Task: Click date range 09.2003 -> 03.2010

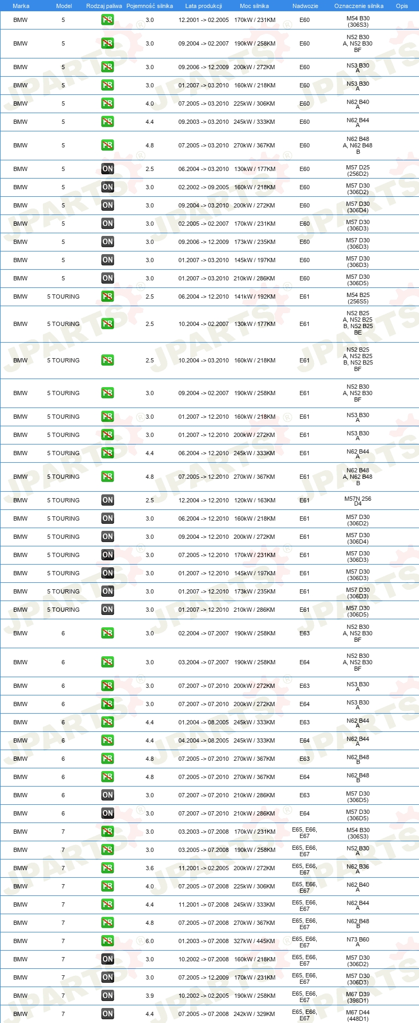Action: pos(204,122)
